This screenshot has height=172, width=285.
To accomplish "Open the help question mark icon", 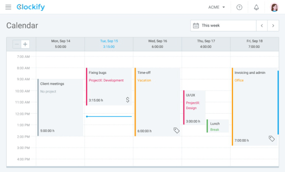I will pyautogui.click(x=239, y=7).
